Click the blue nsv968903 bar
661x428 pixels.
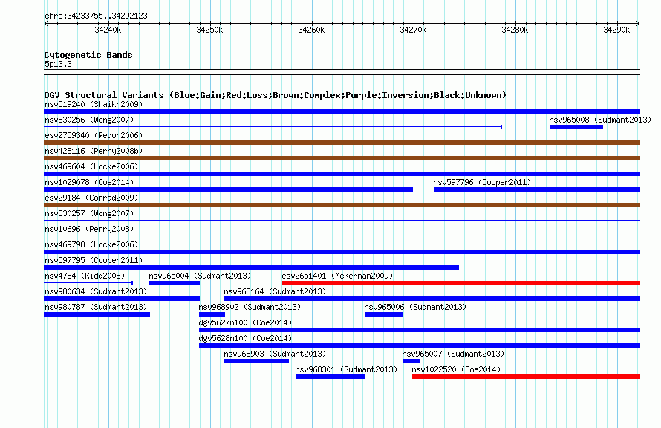click(x=256, y=361)
